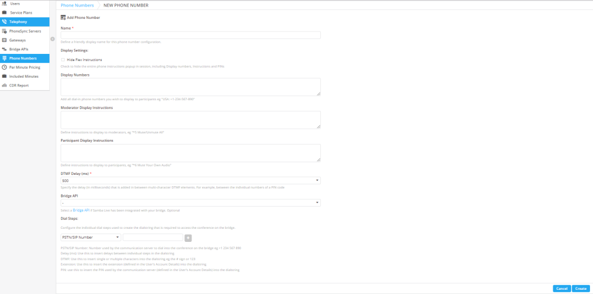Click the PhoneSync Servers icon
593x294 pixels.
[x=5, y=31]
